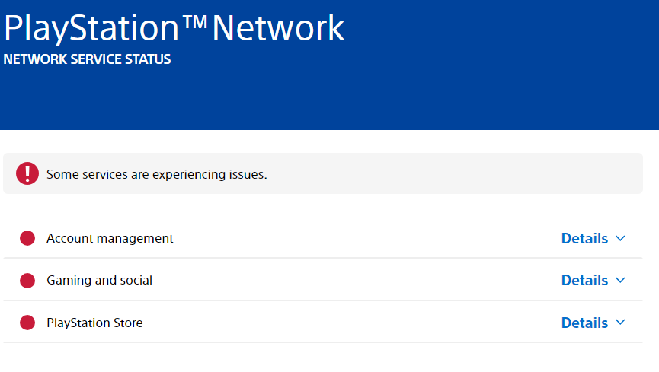Select the Gaming and social service label
Screen dimensions: 659x372
pyautogui.click(x=99, y=280)
